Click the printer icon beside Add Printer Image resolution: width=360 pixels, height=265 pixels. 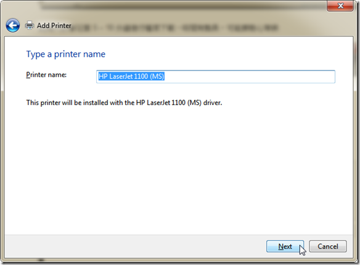(x=30, y=25)
